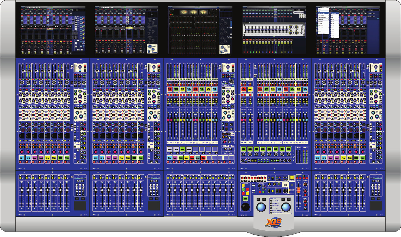Toggle the yellow mono master select button
The image size is (401, 237).
pos(250,89)
